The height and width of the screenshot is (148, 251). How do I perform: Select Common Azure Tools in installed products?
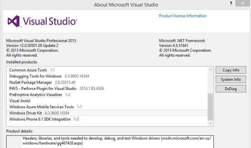coord(107,70)
